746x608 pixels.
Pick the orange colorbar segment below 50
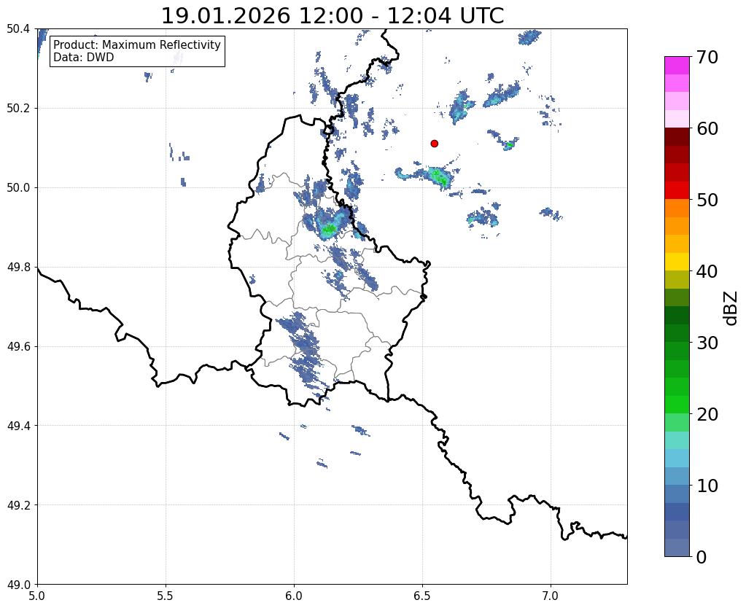[x=677, y=208]
